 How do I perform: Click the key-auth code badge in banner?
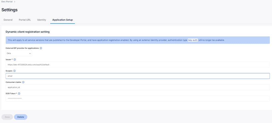[193, 40]
